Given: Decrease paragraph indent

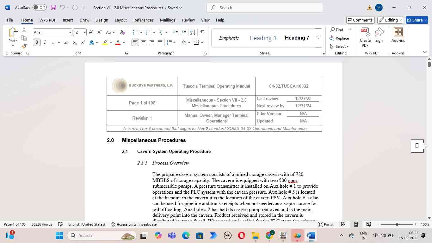Looking at the screenshot, I should (176, 32).
